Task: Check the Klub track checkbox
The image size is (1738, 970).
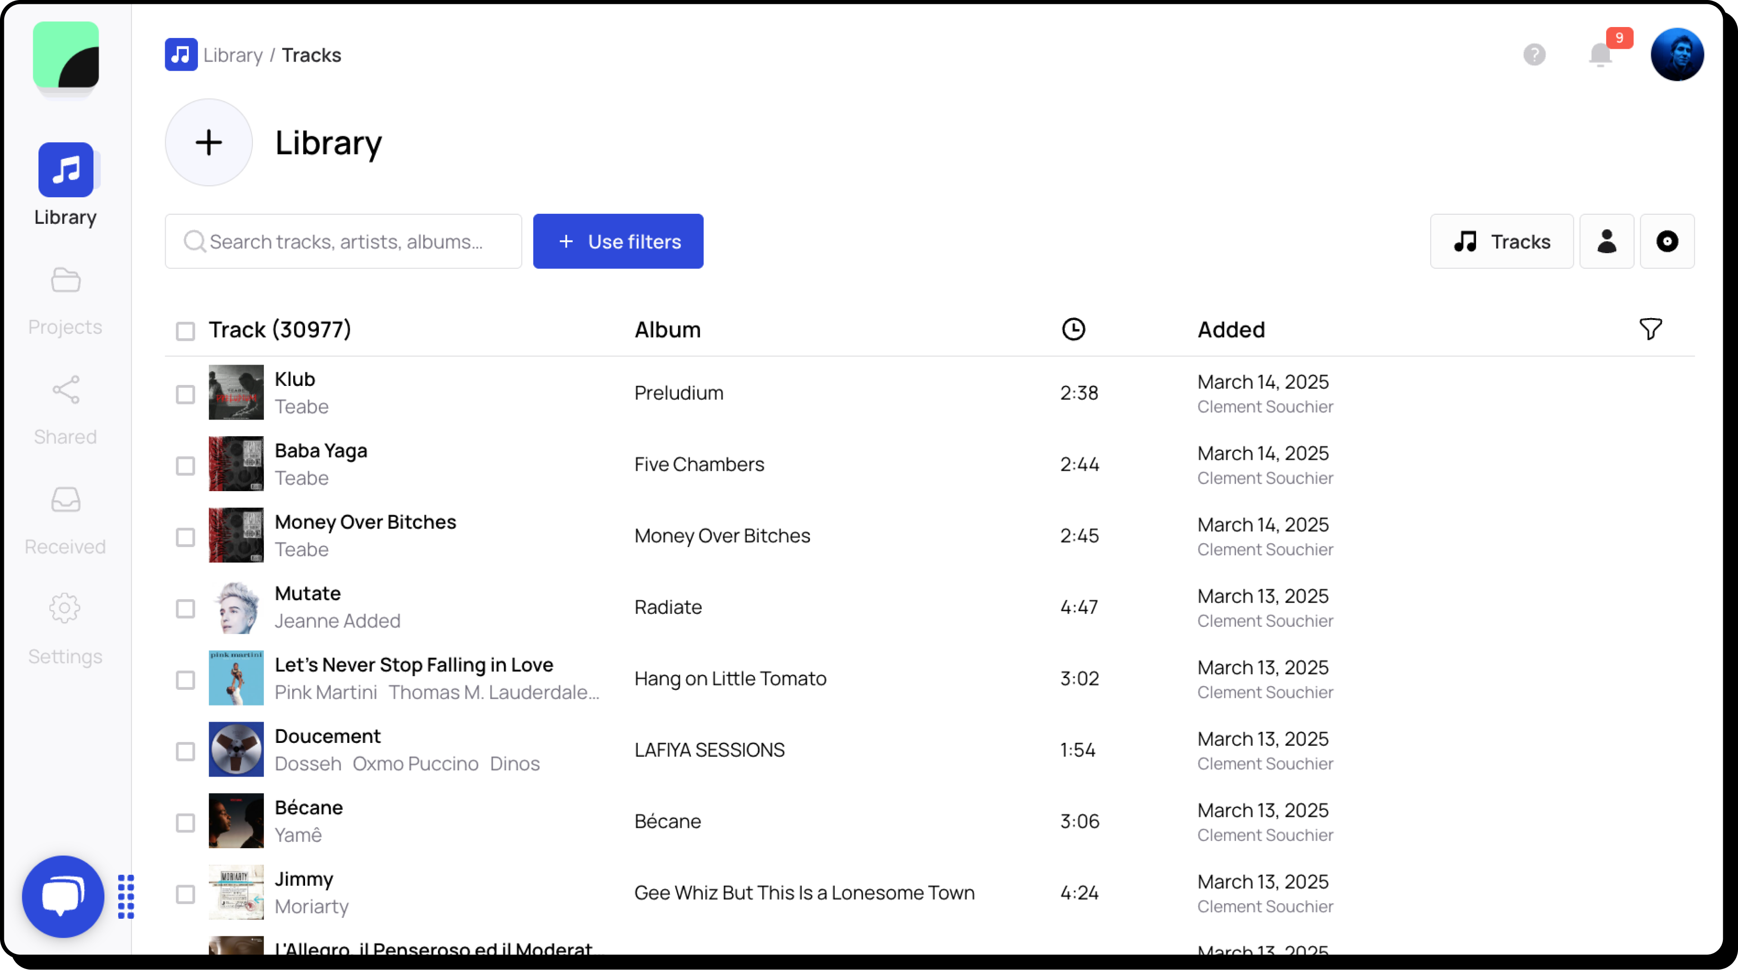Action: click(185, 394)
